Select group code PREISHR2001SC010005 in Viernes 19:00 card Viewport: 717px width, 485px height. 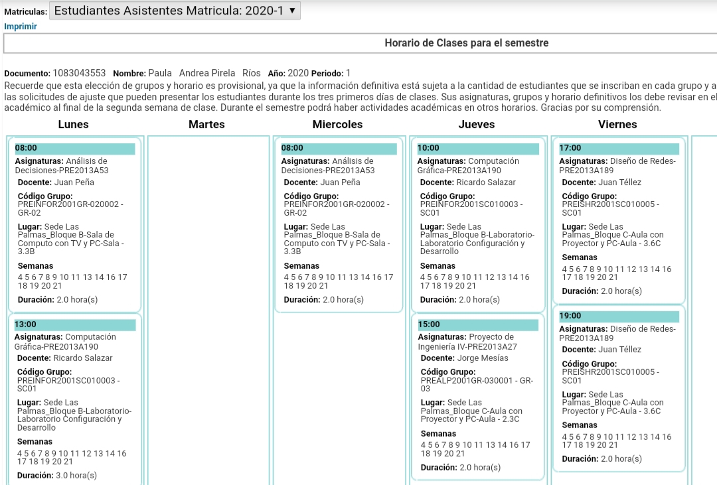[611, 376]
